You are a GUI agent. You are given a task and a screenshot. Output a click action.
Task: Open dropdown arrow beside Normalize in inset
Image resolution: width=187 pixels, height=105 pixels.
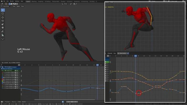(128, 53)
